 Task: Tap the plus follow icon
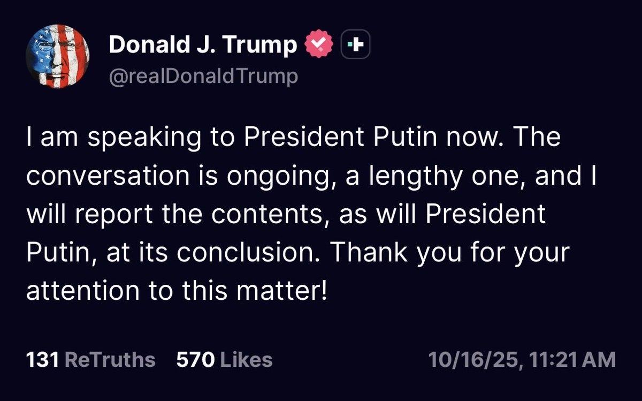tap(355, 46)
